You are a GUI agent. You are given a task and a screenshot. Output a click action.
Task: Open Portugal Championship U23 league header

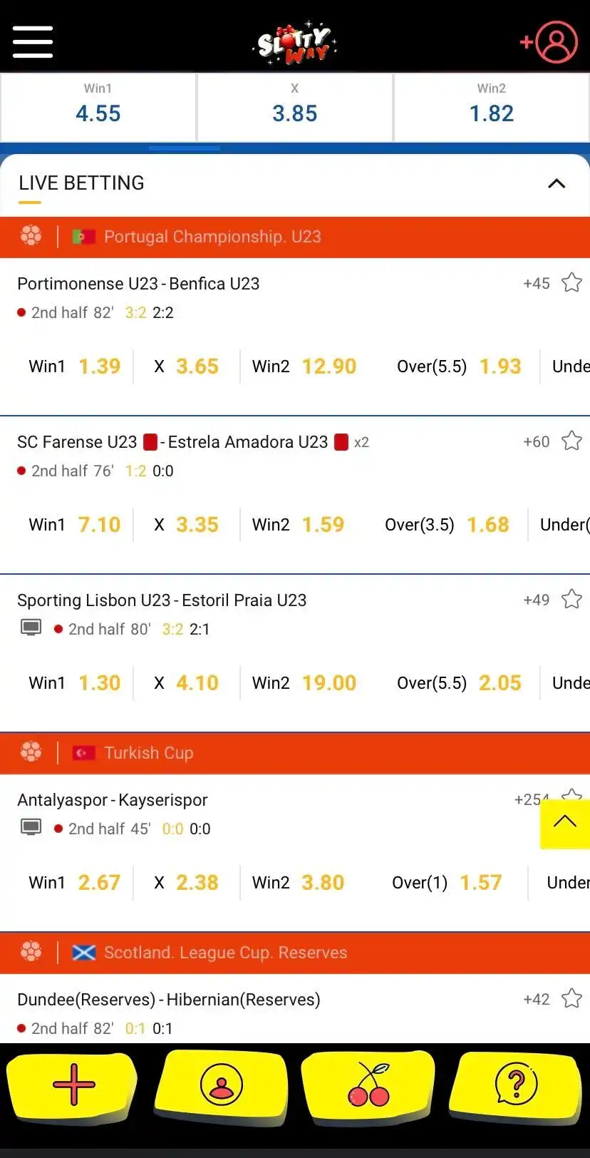point(212,237)
